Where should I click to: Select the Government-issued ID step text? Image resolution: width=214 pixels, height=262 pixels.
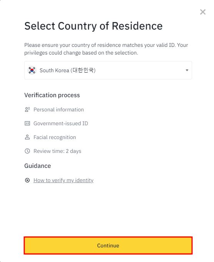[60, 123]
